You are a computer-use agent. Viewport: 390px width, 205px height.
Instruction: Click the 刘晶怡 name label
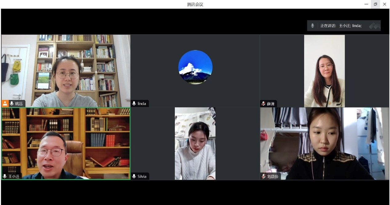pyautogui.click(x=272, y=177)
